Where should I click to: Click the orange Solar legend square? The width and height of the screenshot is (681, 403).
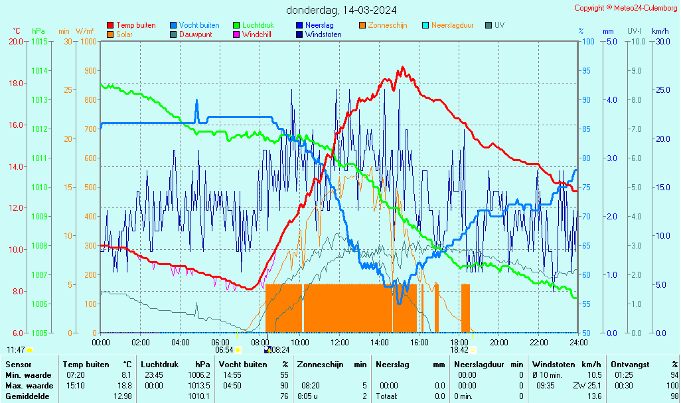(110, 34)
